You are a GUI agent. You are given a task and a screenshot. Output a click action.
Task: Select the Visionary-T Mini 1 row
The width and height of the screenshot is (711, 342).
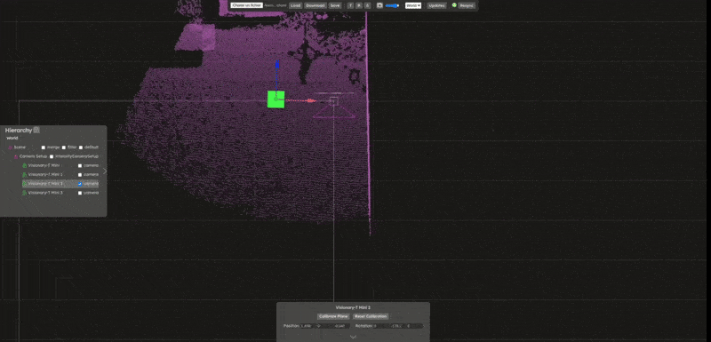pos(60,174)
